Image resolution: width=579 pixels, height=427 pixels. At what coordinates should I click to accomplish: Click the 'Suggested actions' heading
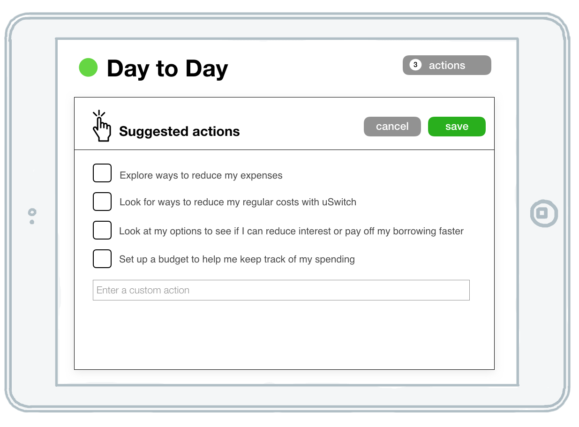179,132
